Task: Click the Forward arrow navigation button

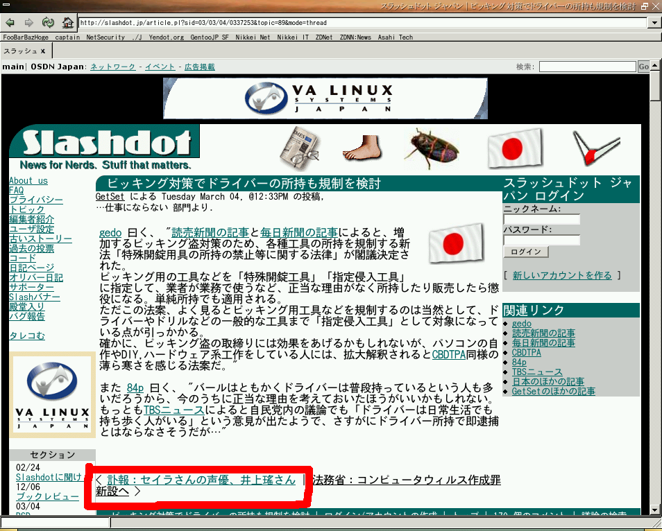Action: click(28, 22)
